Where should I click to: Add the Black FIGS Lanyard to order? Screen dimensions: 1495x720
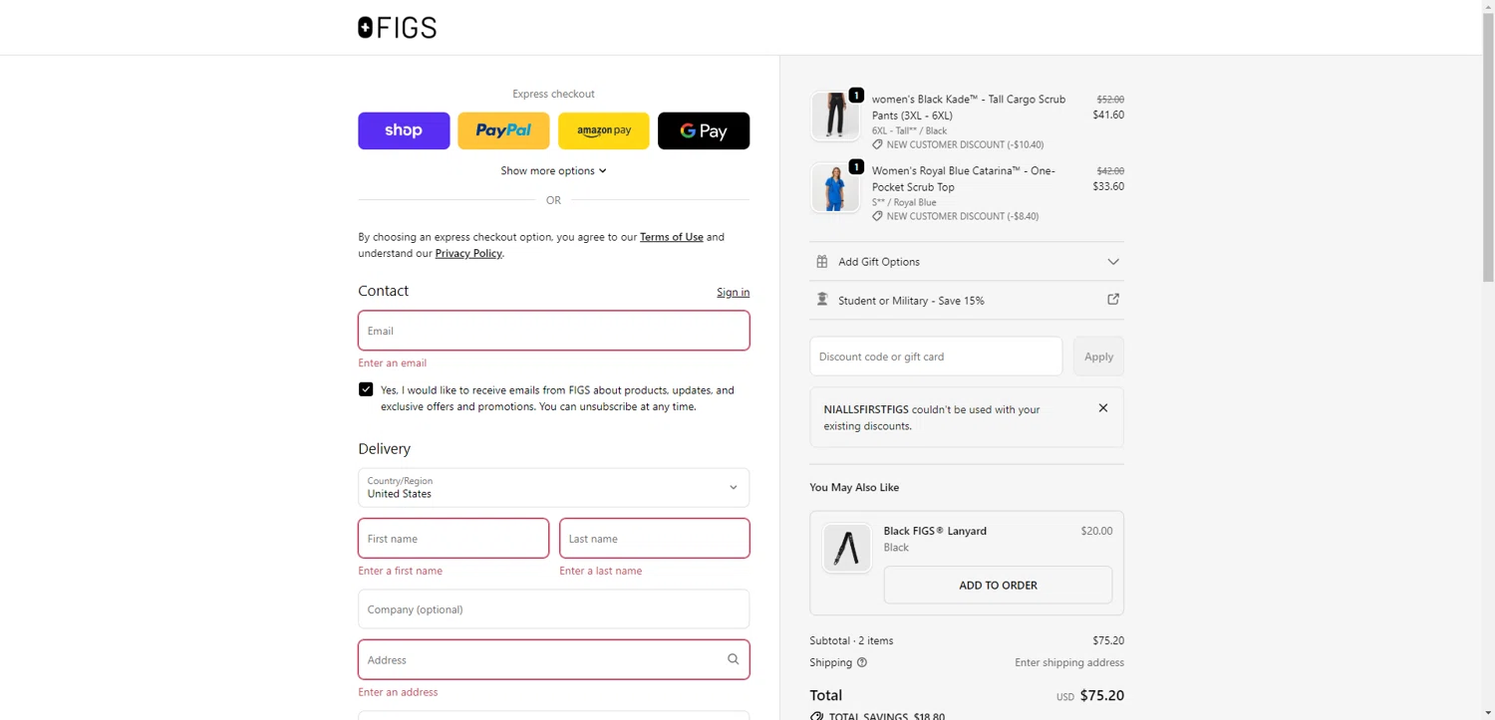998,586
